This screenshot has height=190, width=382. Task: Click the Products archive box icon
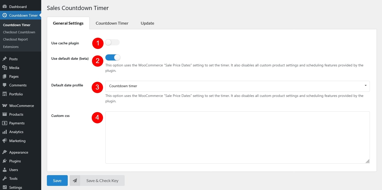pyautogui.click(x=5, y=114)
